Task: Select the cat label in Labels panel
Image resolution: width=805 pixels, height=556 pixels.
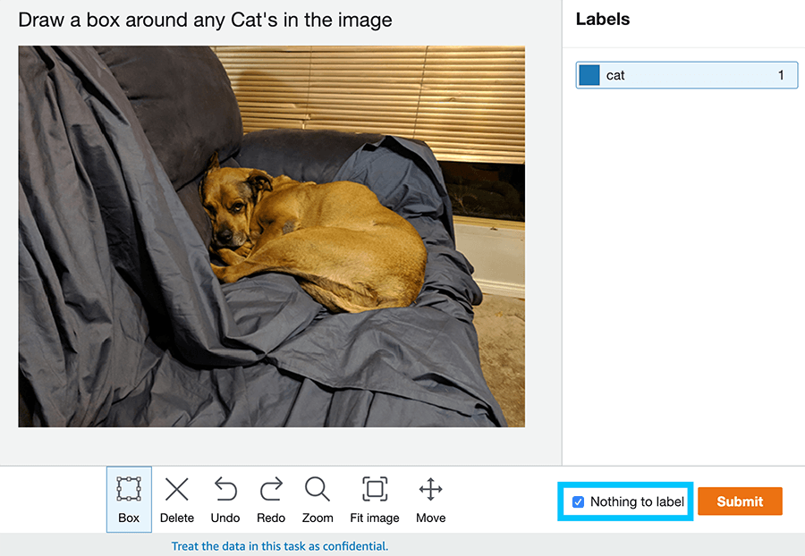Action: click(x=686, y=75)
